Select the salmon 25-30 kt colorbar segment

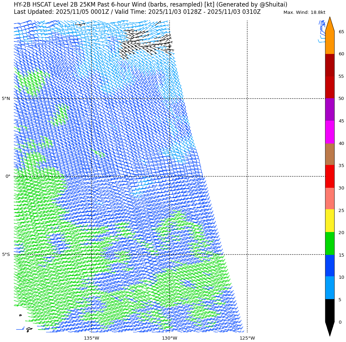point(329,198)
